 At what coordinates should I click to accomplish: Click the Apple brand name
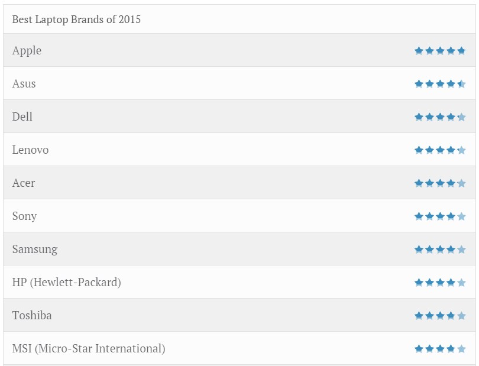point(27,51)
